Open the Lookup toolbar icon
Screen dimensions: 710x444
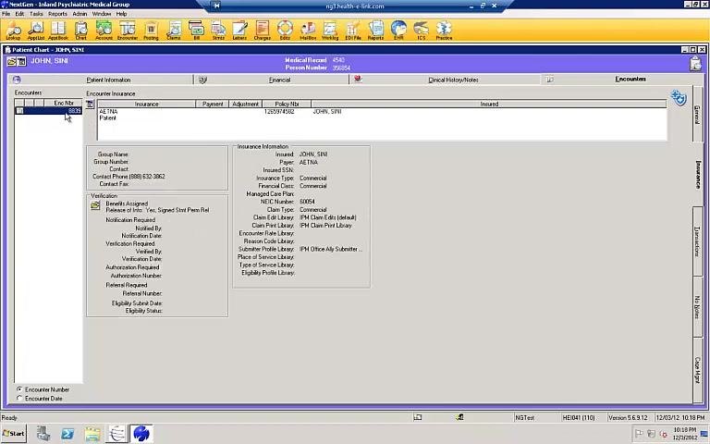point(13,31)
